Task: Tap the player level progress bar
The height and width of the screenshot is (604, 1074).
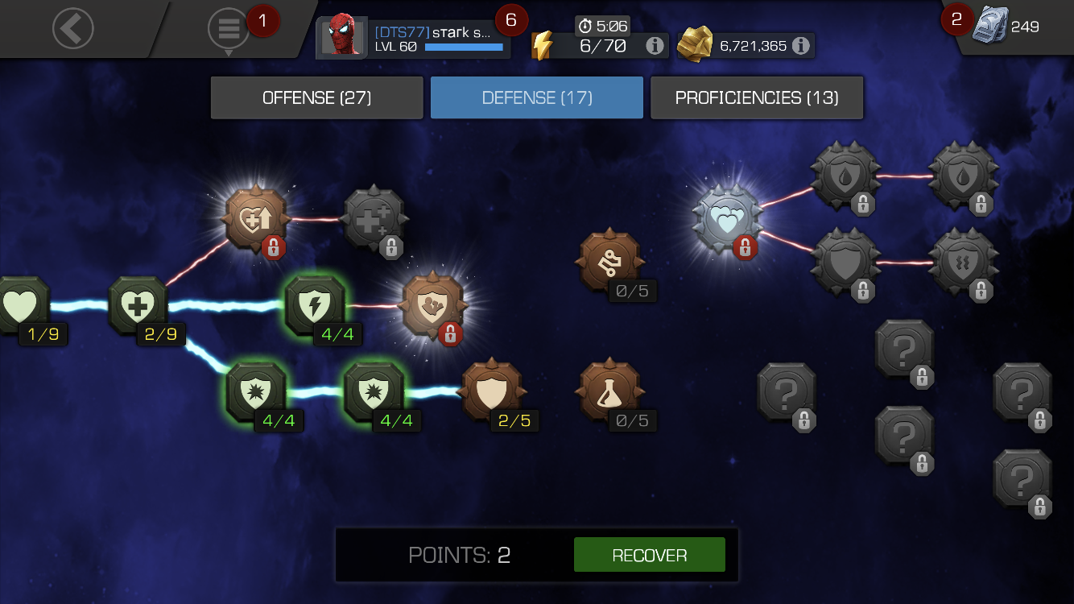Action: [464, 48]
